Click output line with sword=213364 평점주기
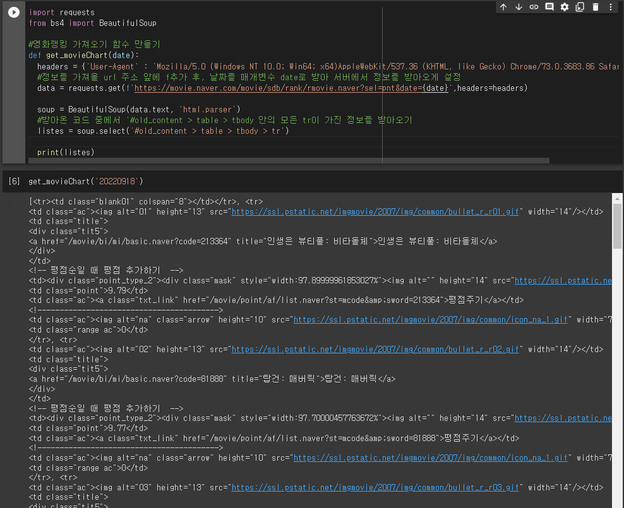The image size is (624, 508). pyautogui.click(x=276, y=300)
